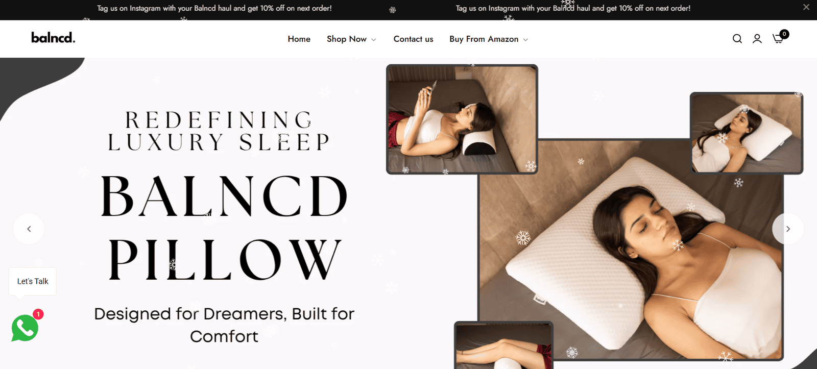
Task: Open the Shop Now menu
Action: pos(347,39)
